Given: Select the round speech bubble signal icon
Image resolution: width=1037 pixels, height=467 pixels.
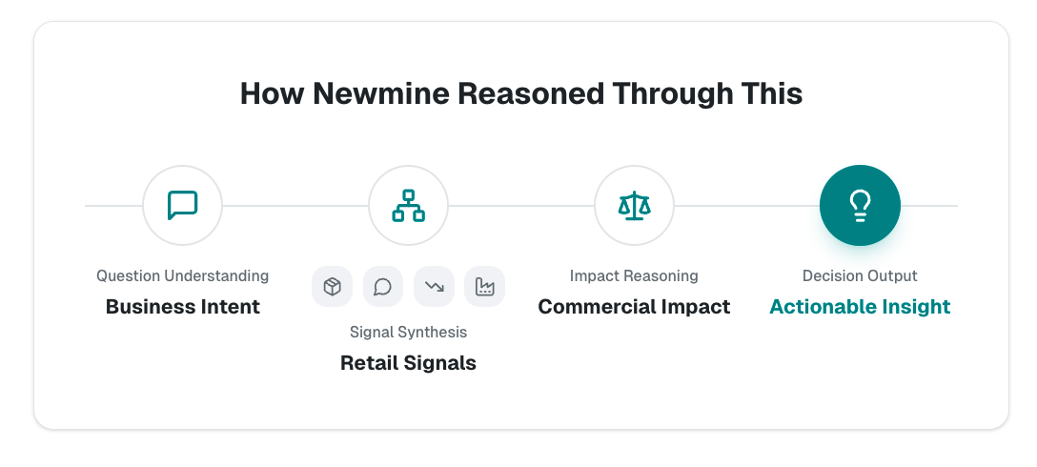Looking at the screenshot, I should tap(383, 286).
